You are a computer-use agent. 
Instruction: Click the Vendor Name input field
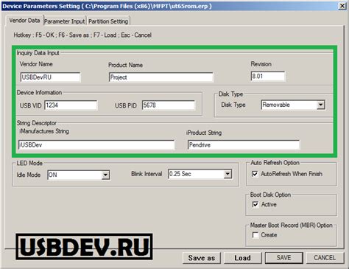[x=50, y=77]
